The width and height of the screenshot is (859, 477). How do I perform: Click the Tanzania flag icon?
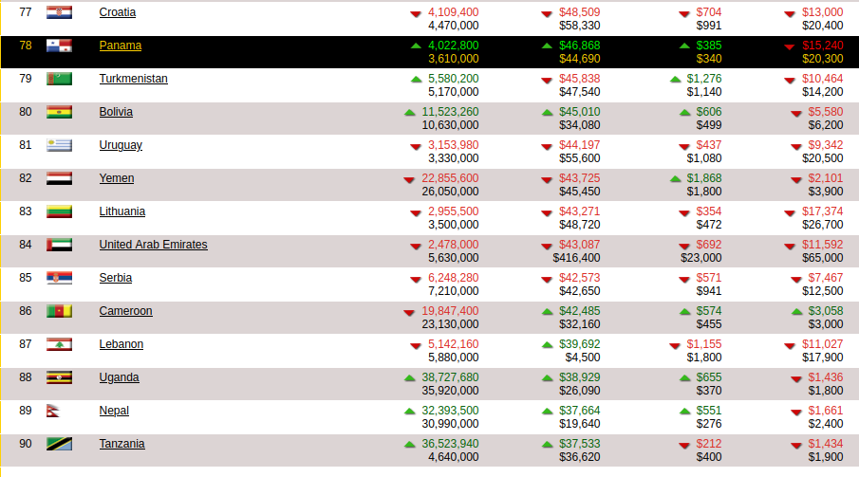tap(59, 444)
